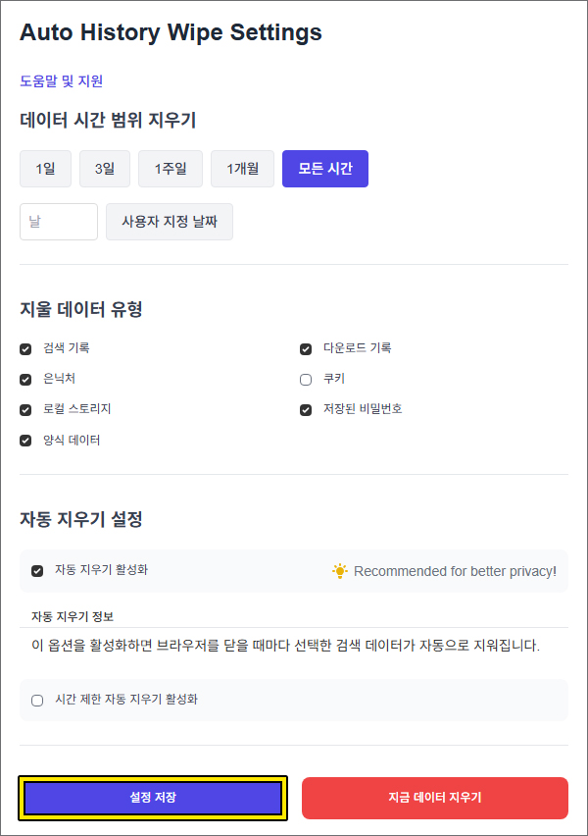Click the 사용자 지정 날짜 button
Screen dimensions: 588x836
[170, 222]
